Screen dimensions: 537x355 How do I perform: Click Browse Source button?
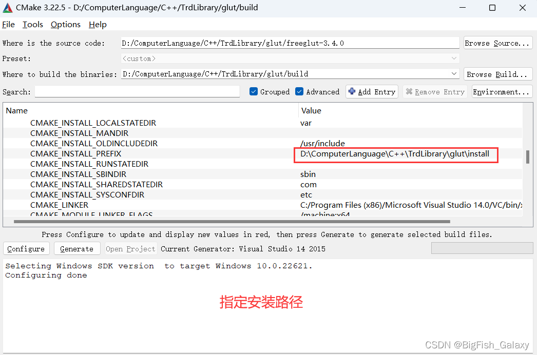[x=497, y=43]
